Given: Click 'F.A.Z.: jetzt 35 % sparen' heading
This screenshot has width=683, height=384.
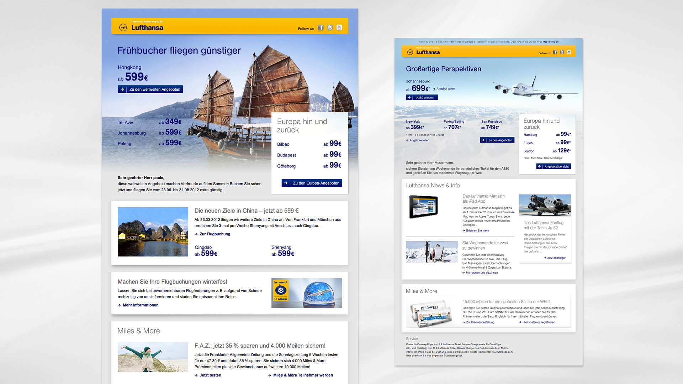Looking at the screenshot, I should coord(260,346).
